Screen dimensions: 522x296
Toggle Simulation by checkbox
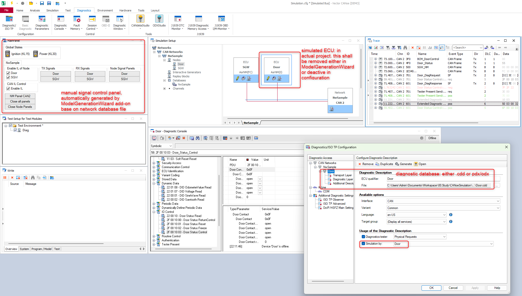coord(363,244)
